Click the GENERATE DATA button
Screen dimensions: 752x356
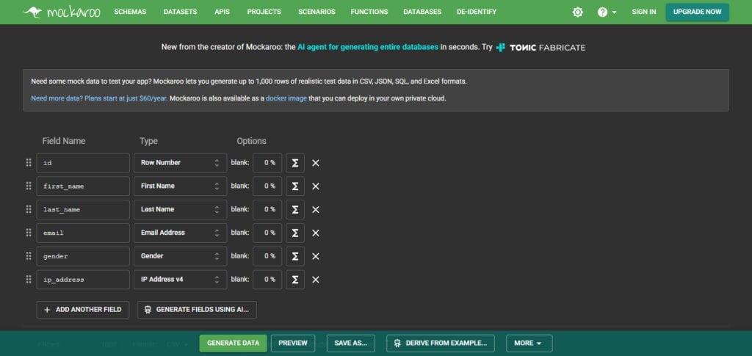(x=233, y=343)
